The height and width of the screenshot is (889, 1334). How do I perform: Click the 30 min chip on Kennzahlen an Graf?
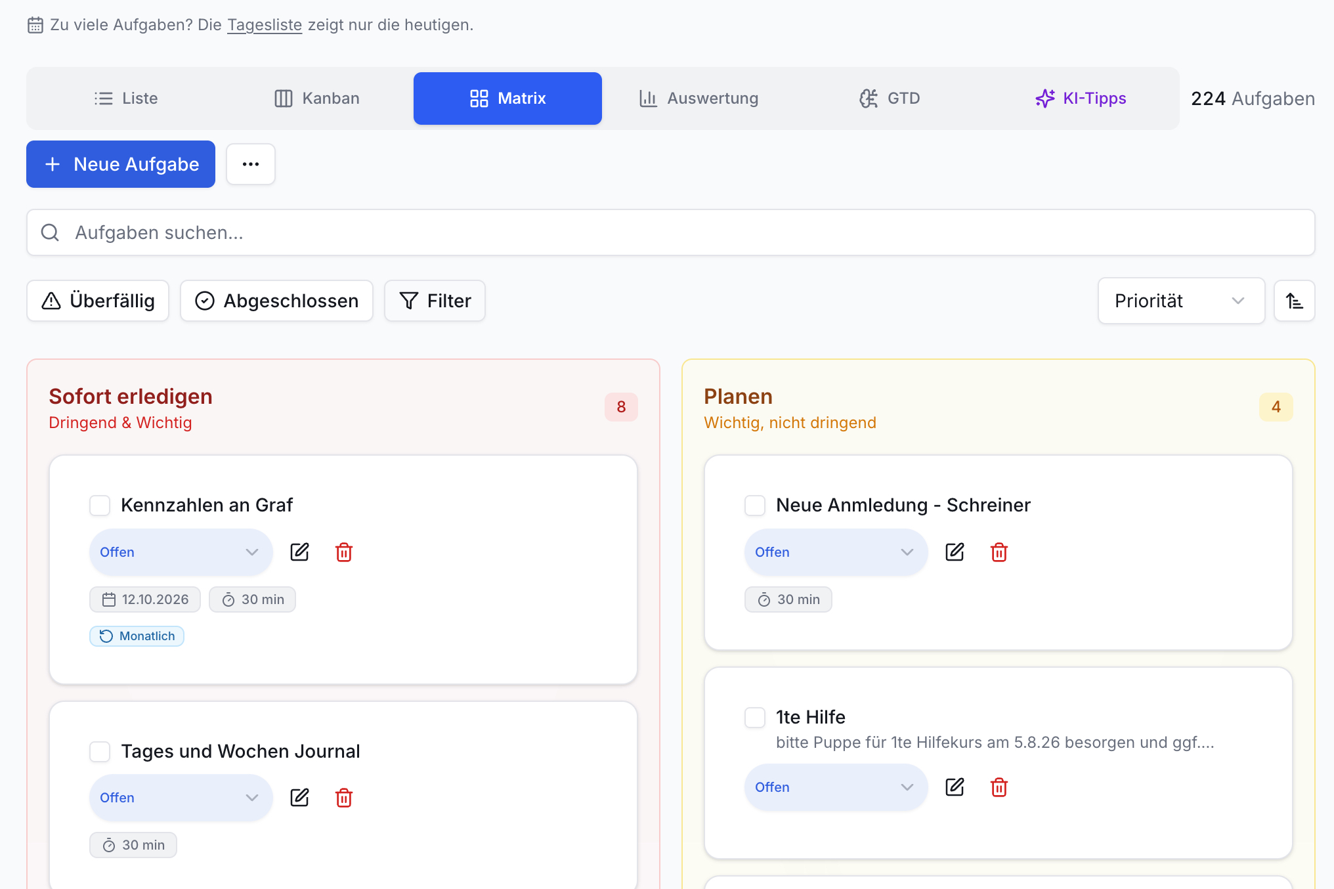coord(253,599)
